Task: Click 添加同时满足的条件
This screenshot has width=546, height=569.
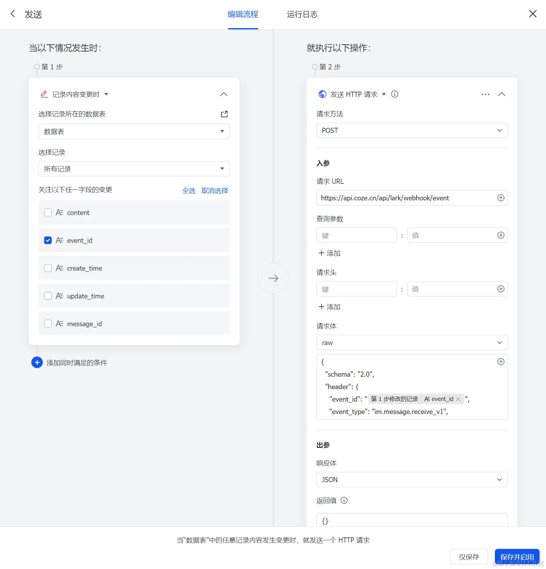Action: click(77, 363)
